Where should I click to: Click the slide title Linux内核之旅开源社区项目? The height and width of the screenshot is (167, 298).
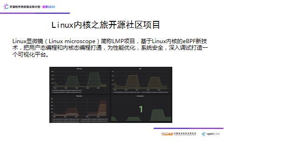[106, 25]
